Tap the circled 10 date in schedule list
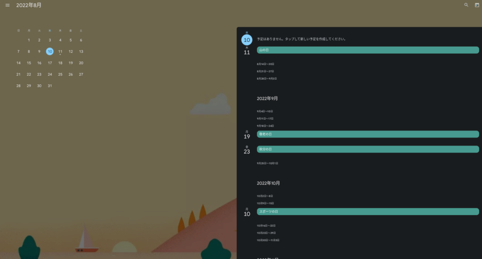The image size is (482, 259). pyautogui.click(x=247, y=40)
